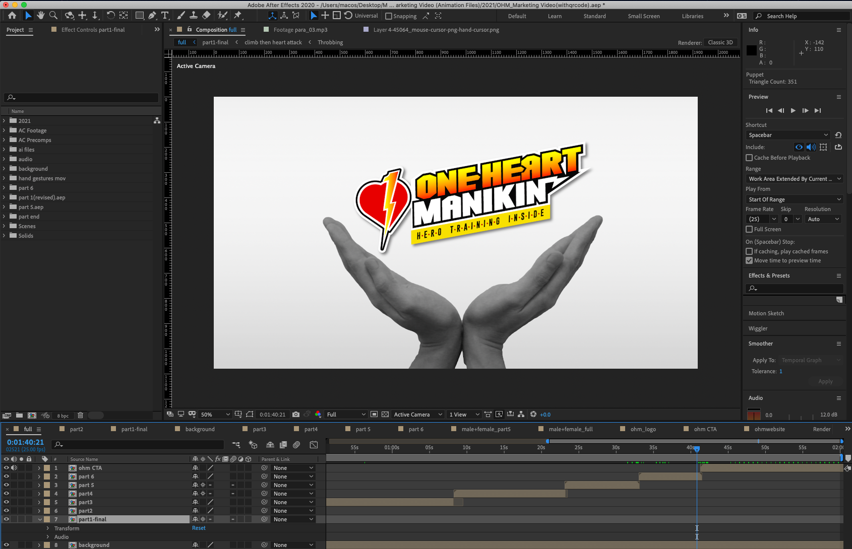Collapse the part1-final layer properties
The height and width of the screenshot is (549, 852).
(x=40, y=519)
